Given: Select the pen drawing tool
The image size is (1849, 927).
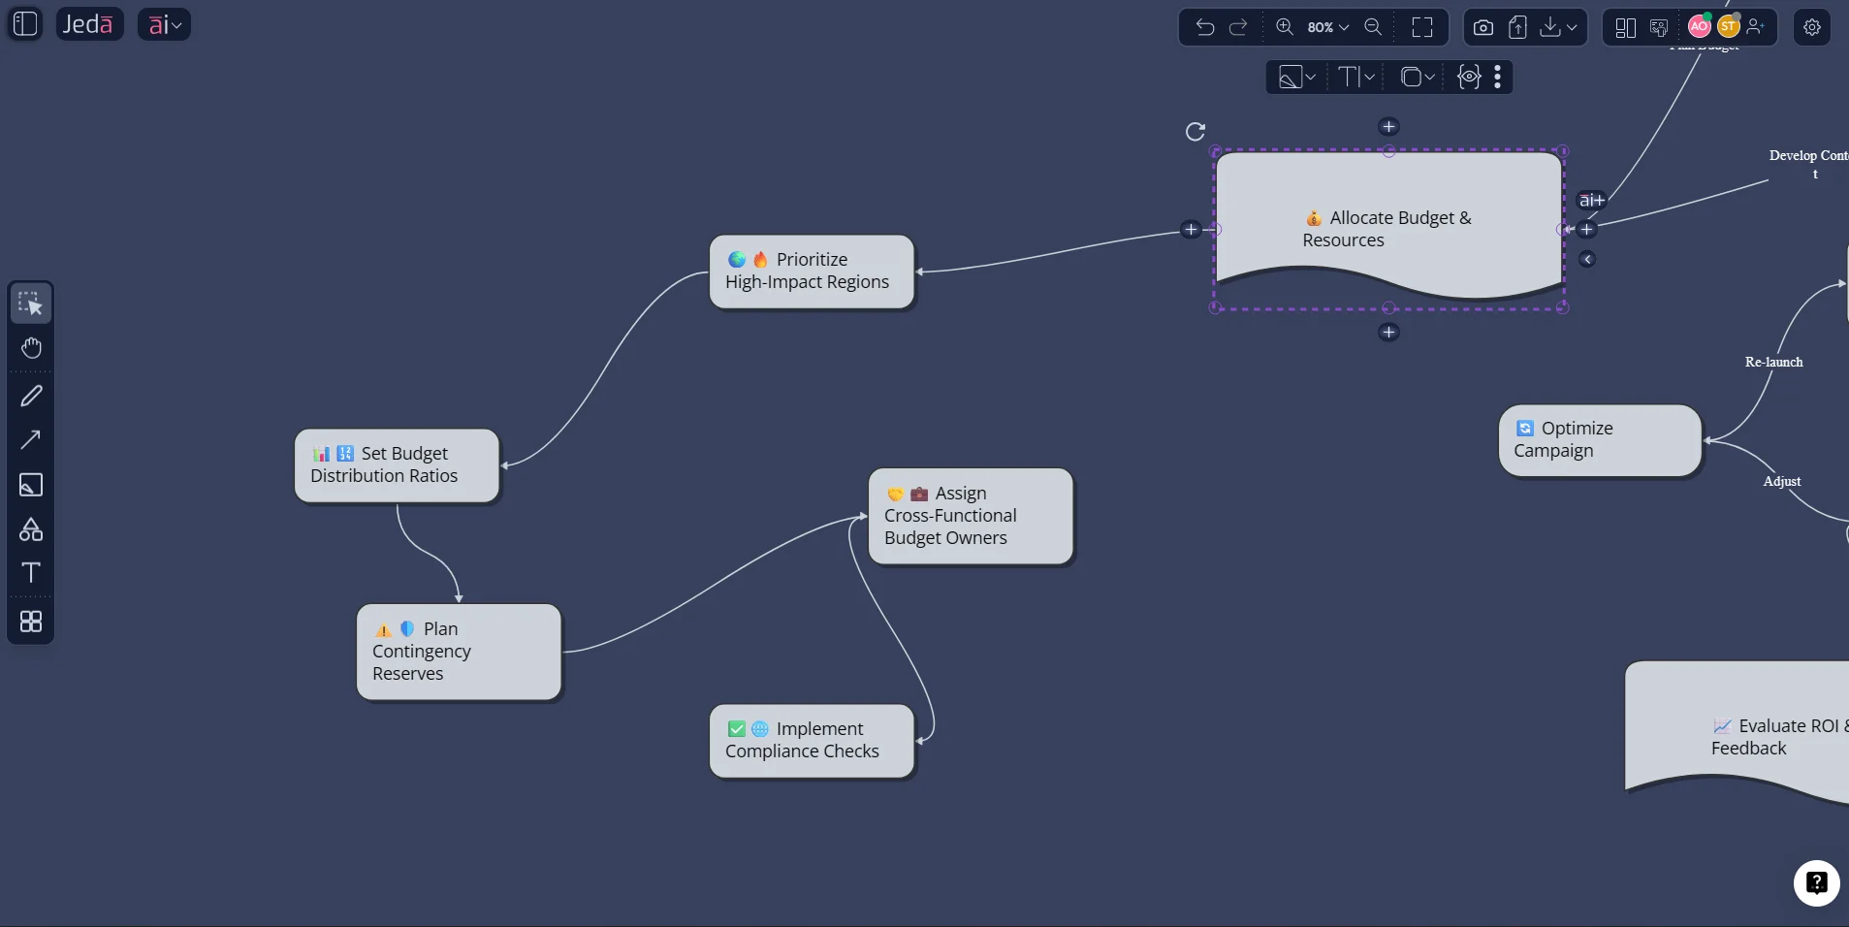Looking at the screenshot, I should [x=32, y=396].
